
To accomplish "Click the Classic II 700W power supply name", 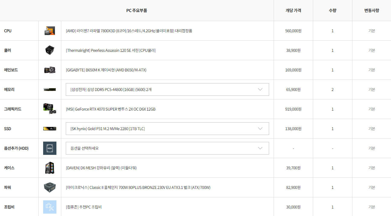I will point(138,187).
